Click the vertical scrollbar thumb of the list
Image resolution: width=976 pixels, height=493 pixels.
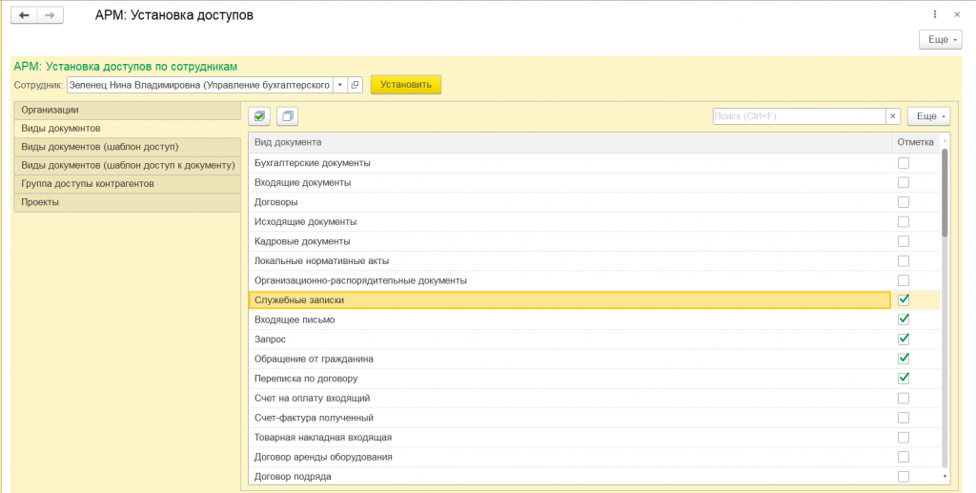[945, 193]
